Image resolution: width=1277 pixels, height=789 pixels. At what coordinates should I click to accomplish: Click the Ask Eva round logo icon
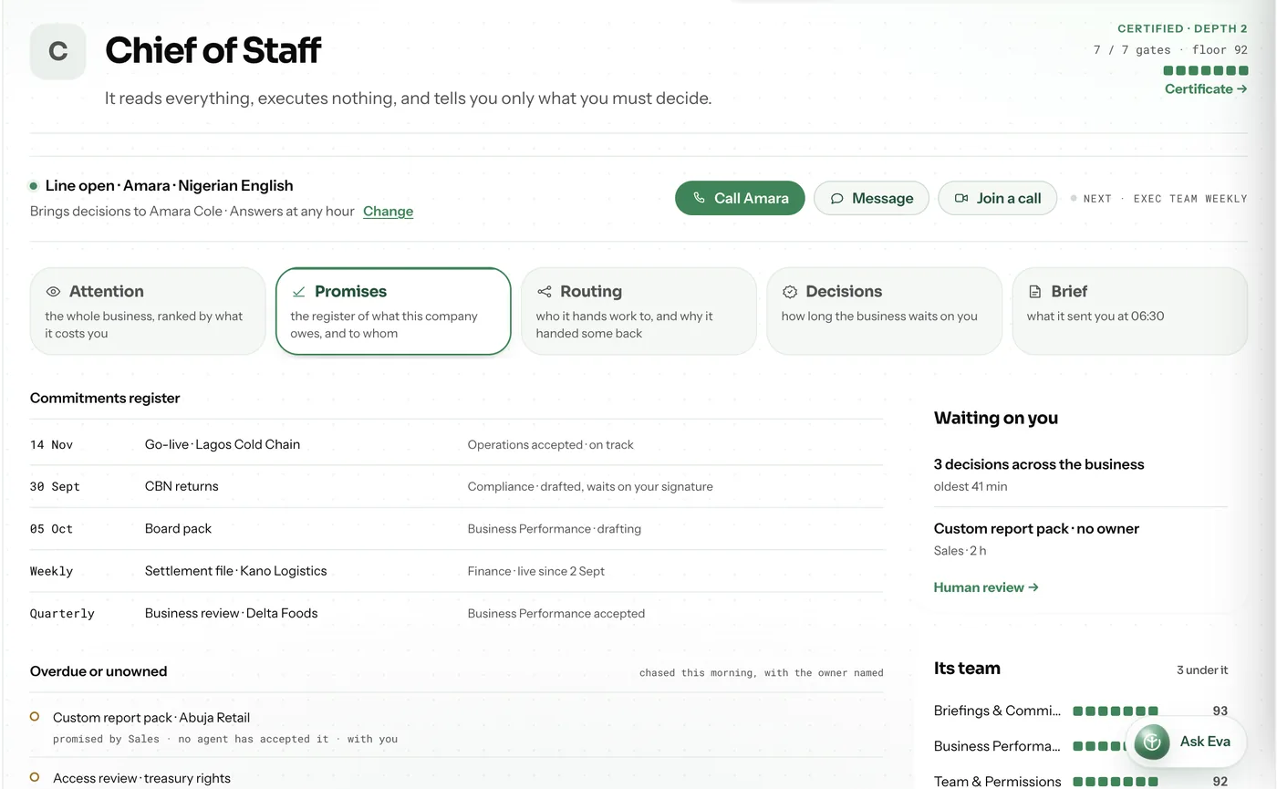pos(1152,742)
